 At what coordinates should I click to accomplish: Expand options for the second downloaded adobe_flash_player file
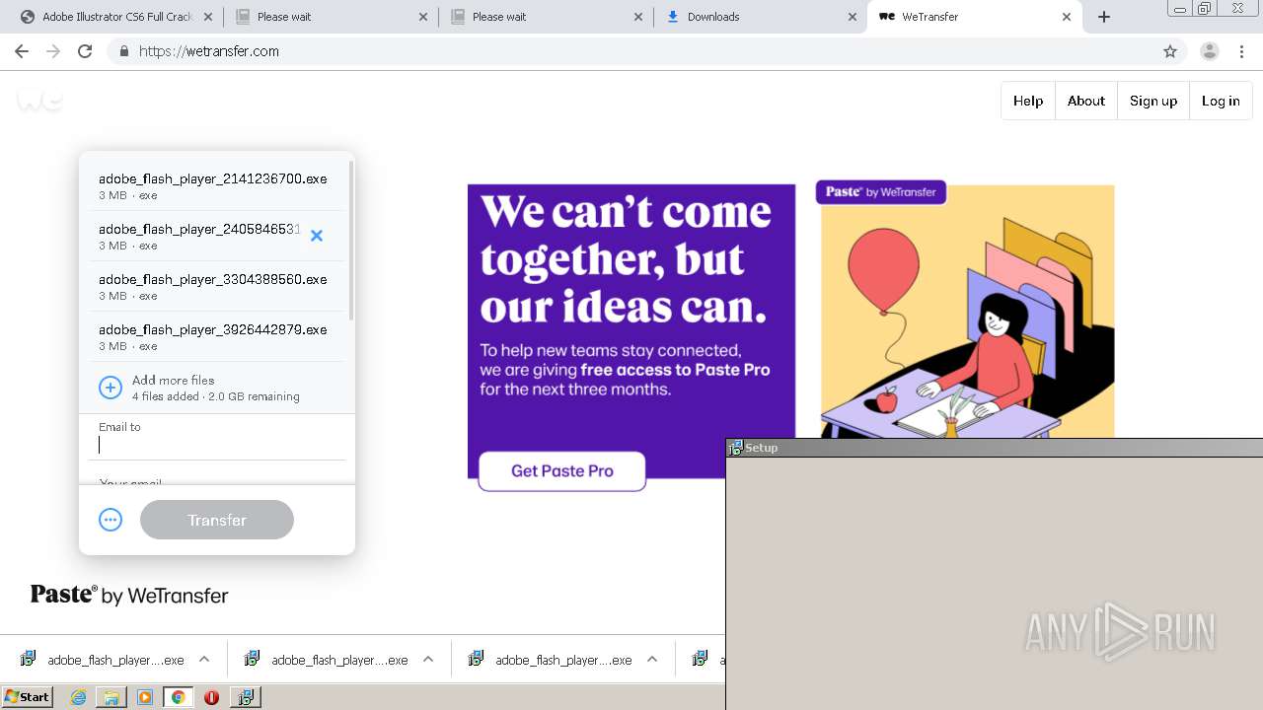(x=428, y=660)
